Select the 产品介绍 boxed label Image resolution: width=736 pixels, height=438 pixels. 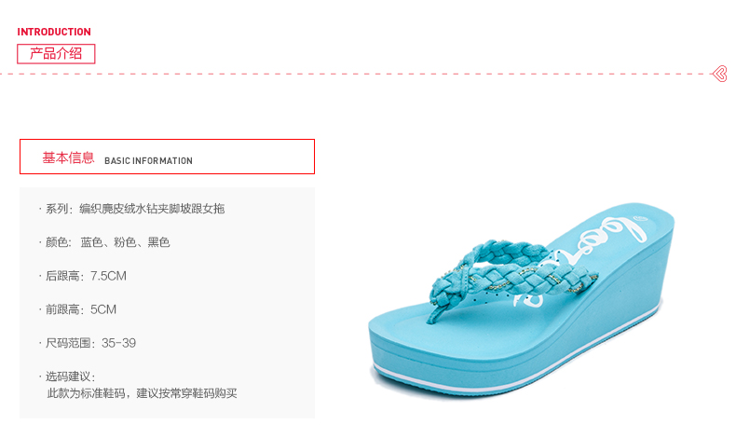[x=56, y=54]
